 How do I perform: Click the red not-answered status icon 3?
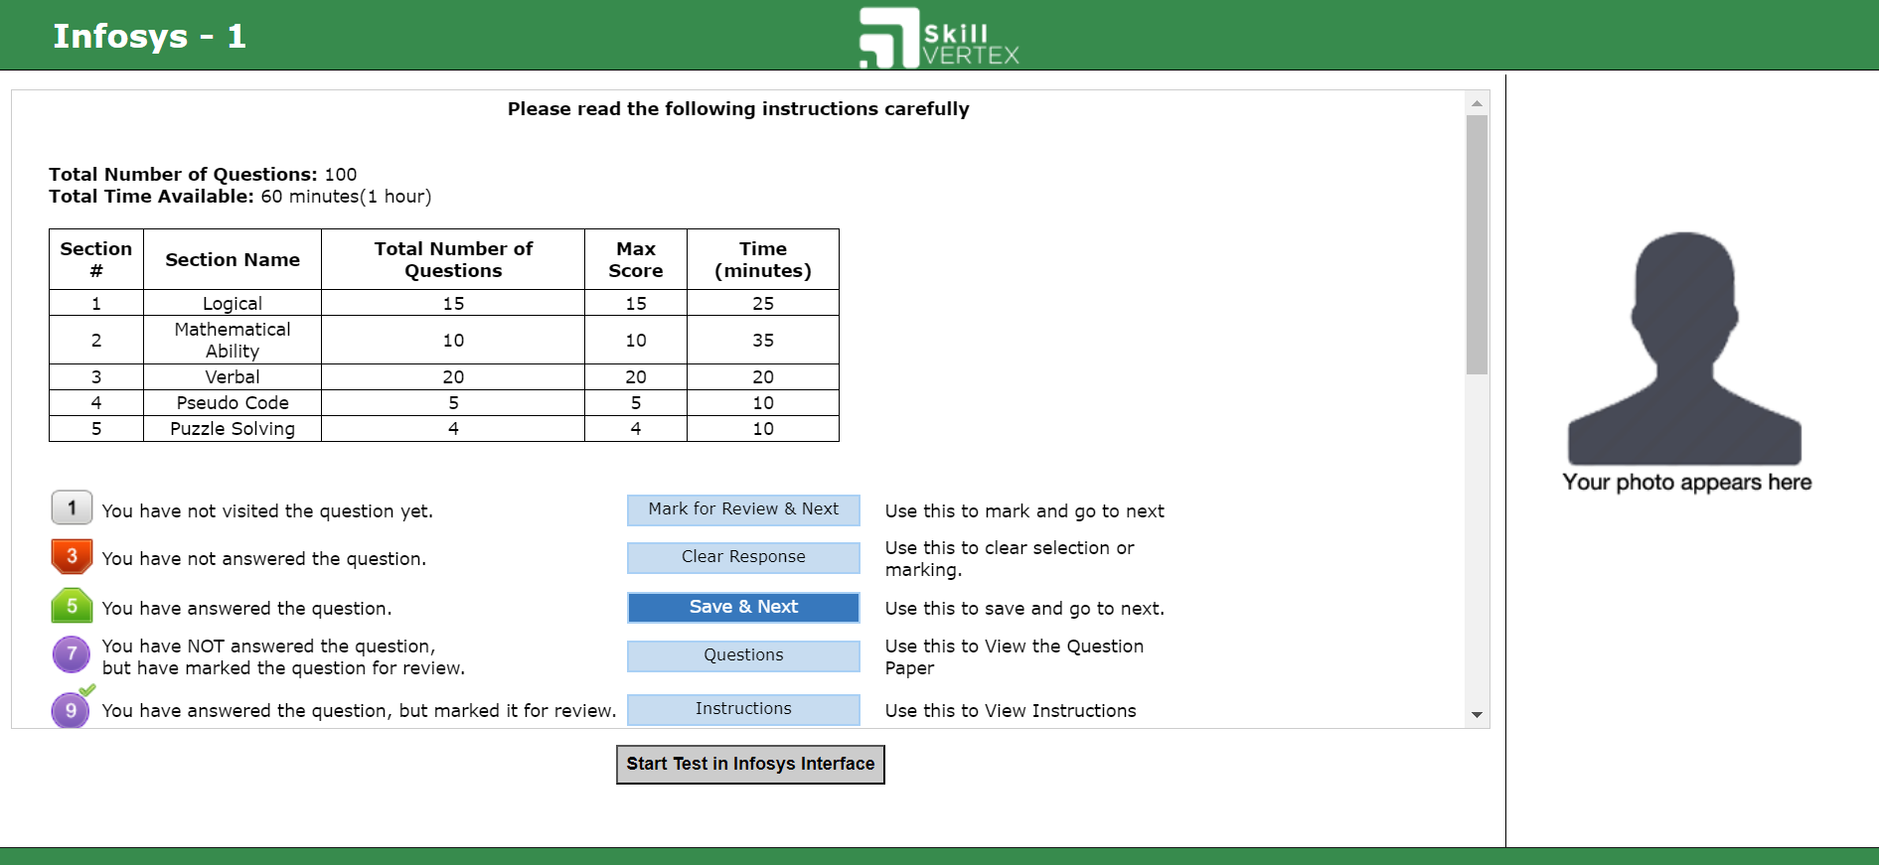click(72, 556)
